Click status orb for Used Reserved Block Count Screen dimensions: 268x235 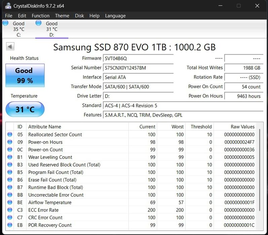(10, 164)
